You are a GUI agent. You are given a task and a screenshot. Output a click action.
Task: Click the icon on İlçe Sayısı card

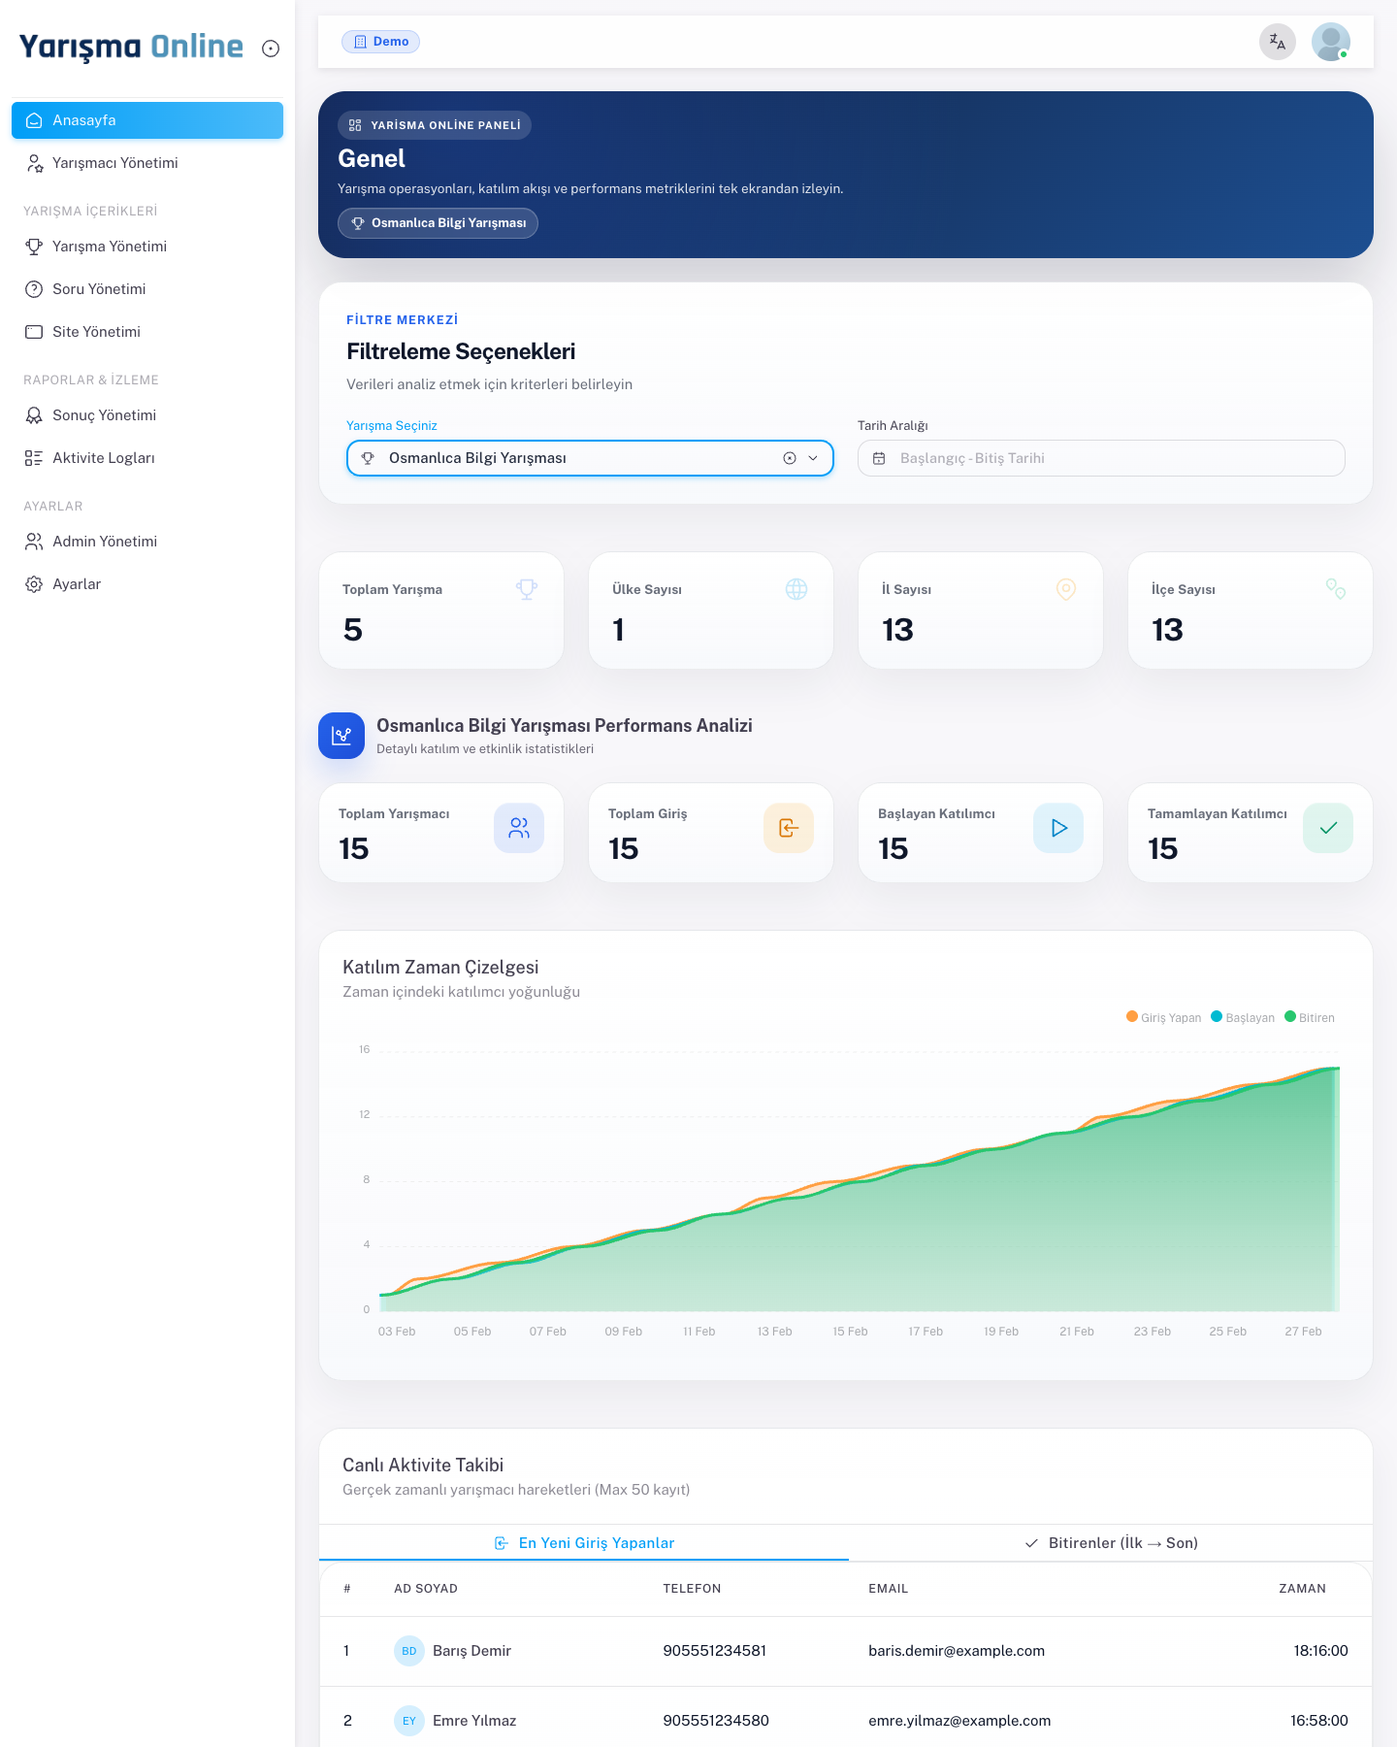tap(1336, 589)
